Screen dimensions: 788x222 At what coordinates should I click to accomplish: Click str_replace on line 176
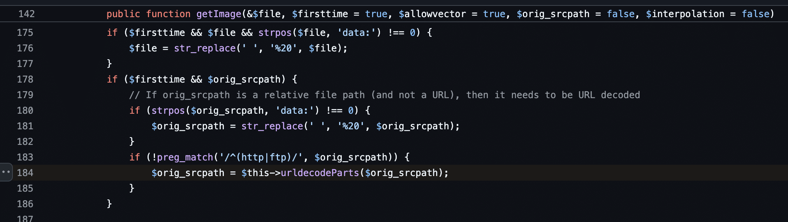[205, 48]
